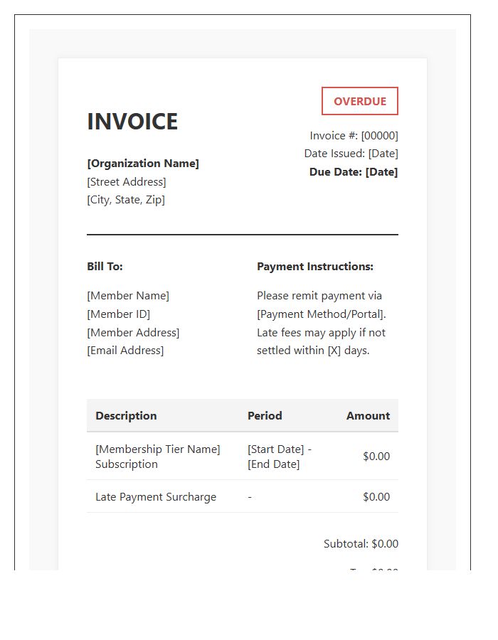Click the Invoice #: [00000] line
Image resolution: width=498 pixels, height=640 pixels.
tap(354, 136)
